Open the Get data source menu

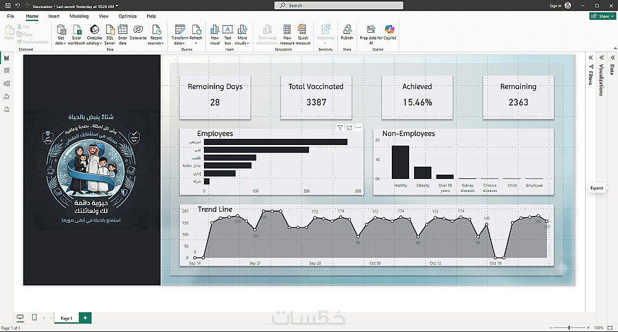click(x=61, y=35)
